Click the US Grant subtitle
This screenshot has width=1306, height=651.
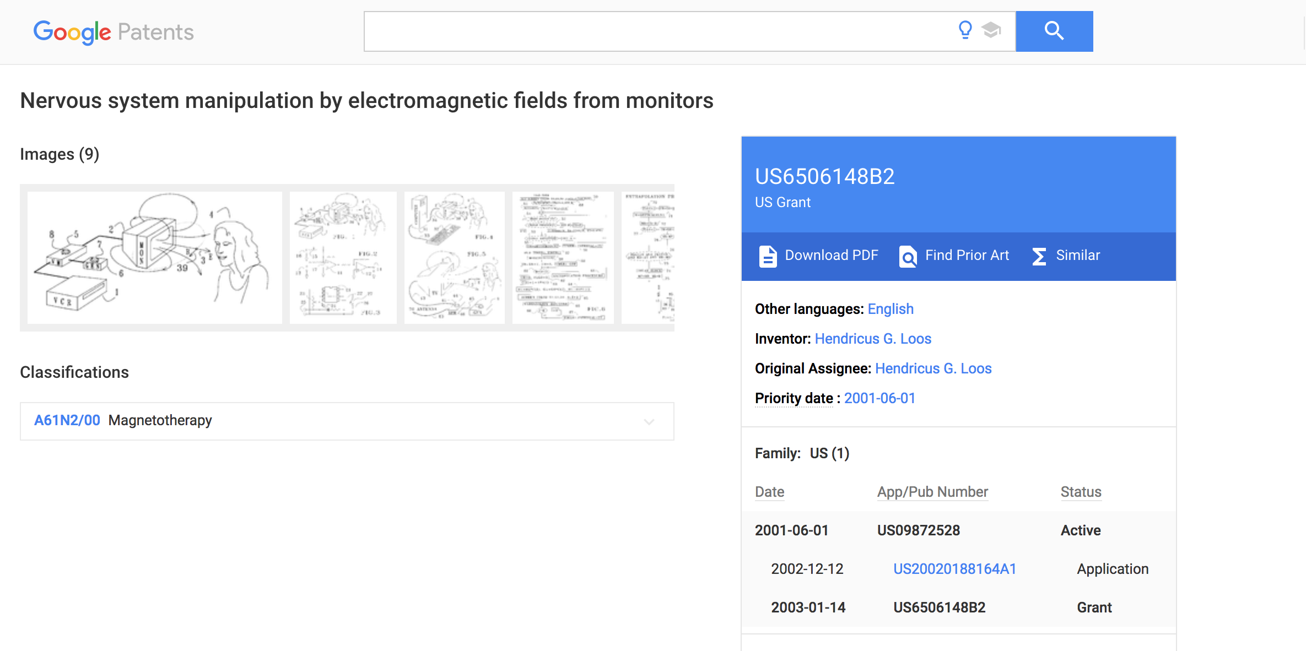click(x=782, y=202)
